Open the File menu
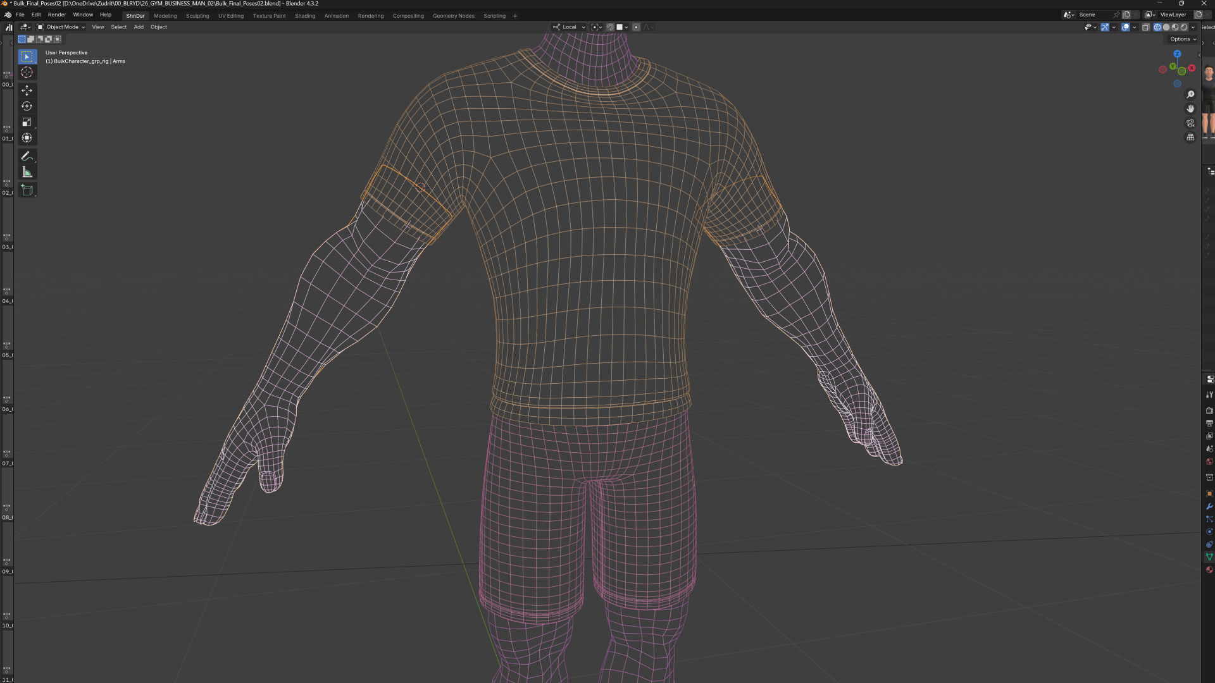Screen dimensions: 1215x683 point(20,15)
